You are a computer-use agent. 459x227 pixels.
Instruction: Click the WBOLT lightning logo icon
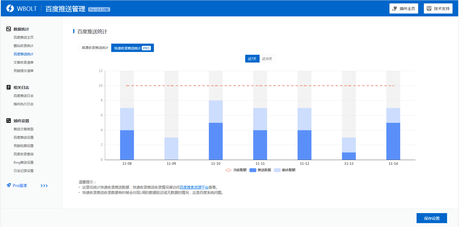click(10, 9)
